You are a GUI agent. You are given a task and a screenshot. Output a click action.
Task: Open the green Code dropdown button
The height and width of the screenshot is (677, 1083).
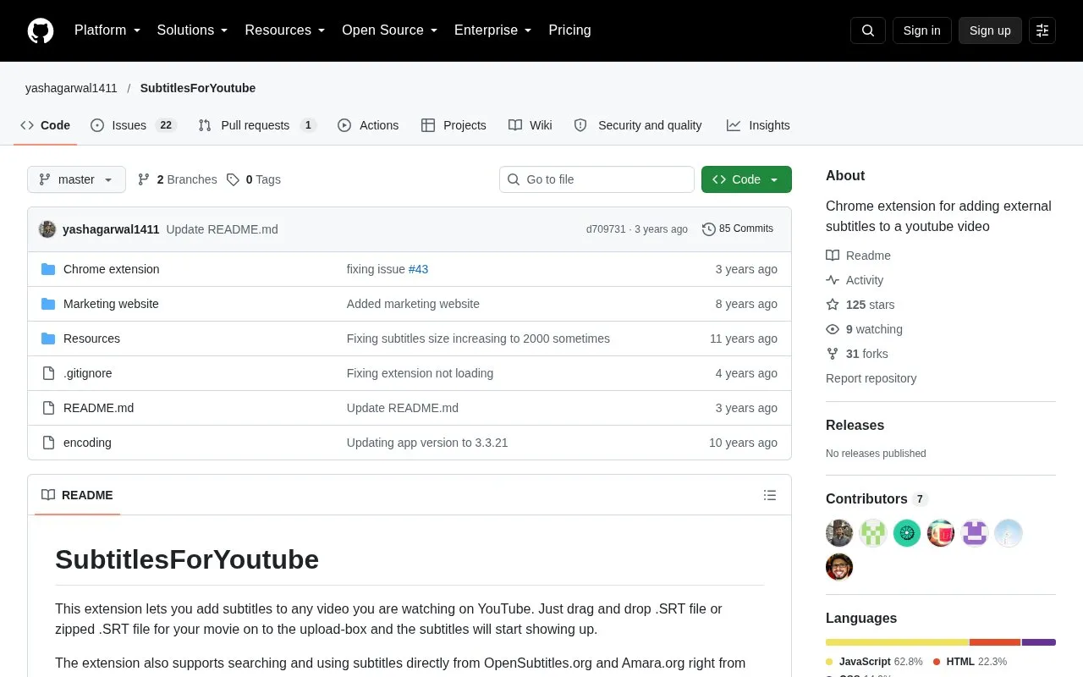pyautogui.click(x=746, y=179)
